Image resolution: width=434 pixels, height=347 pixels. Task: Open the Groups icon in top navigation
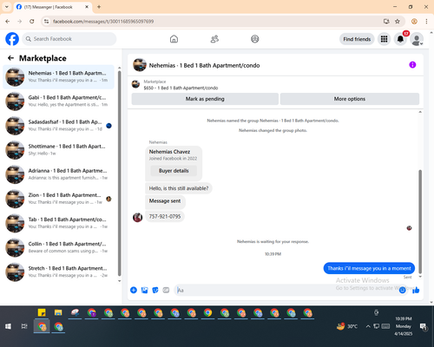pos(255,39)
